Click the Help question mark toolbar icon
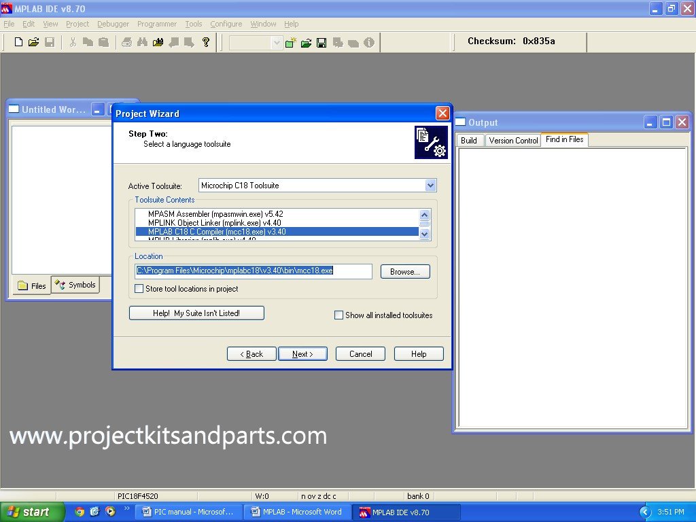Screen dimensions: 696x522 click(206, 42)
